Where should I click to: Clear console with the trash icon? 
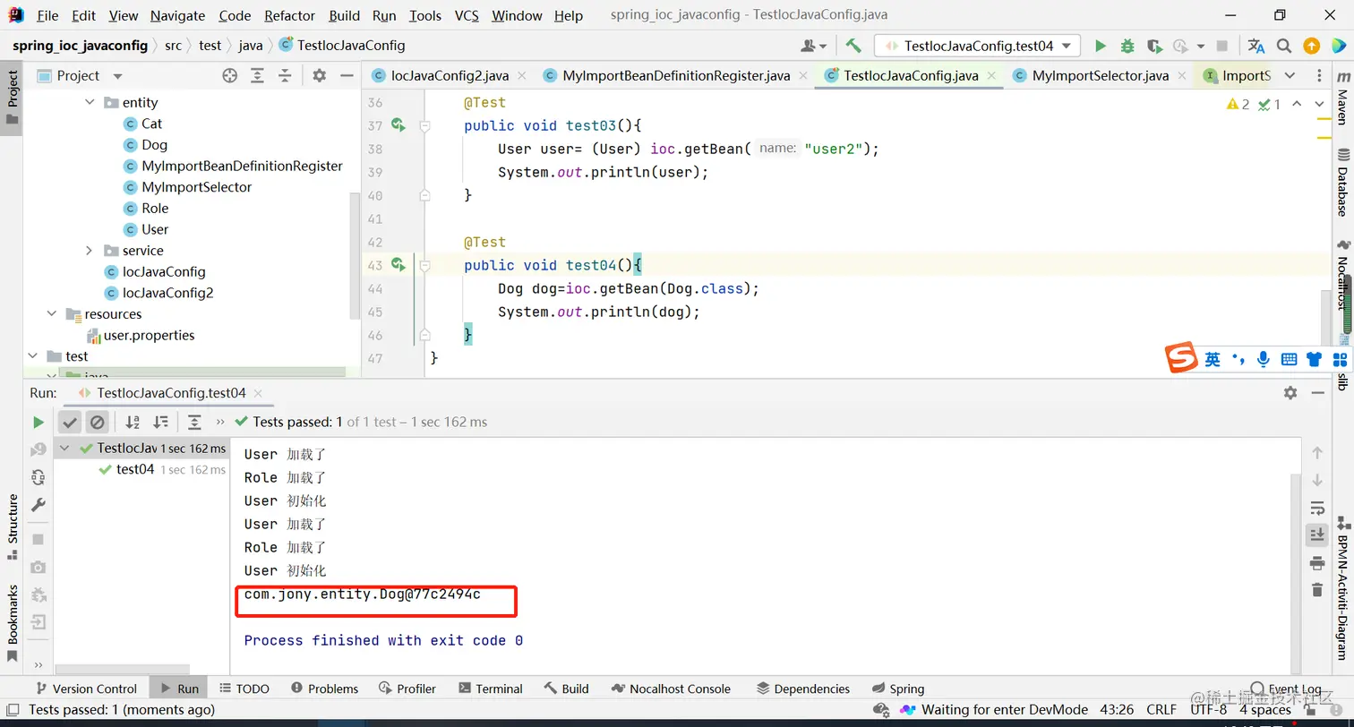(x=1317, y=590)
